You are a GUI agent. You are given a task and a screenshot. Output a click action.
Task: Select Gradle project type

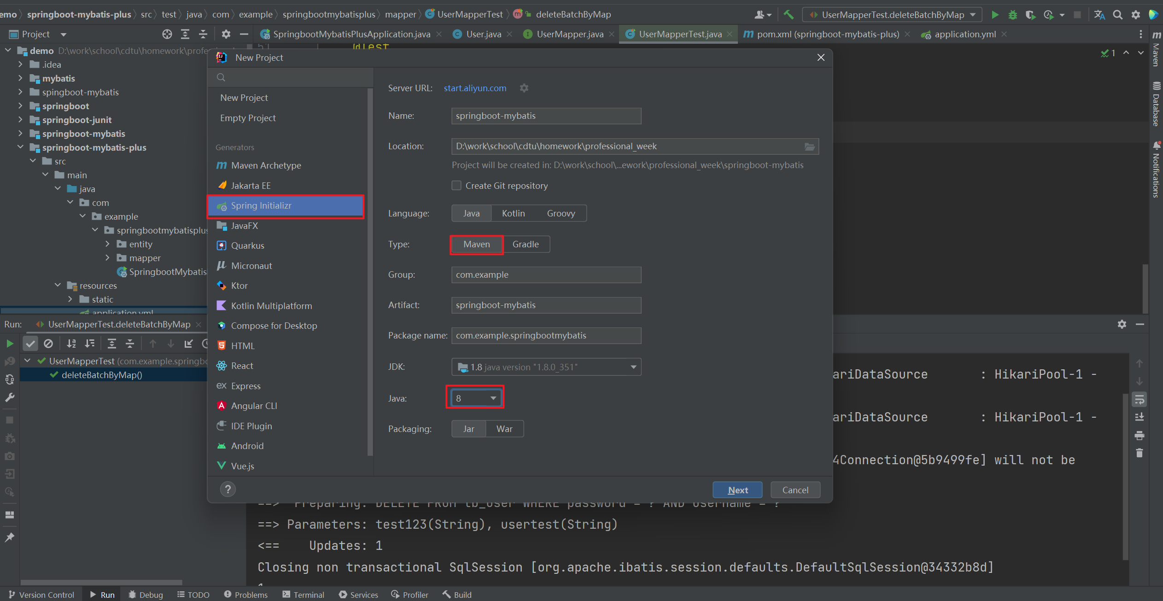coord(526,244)
